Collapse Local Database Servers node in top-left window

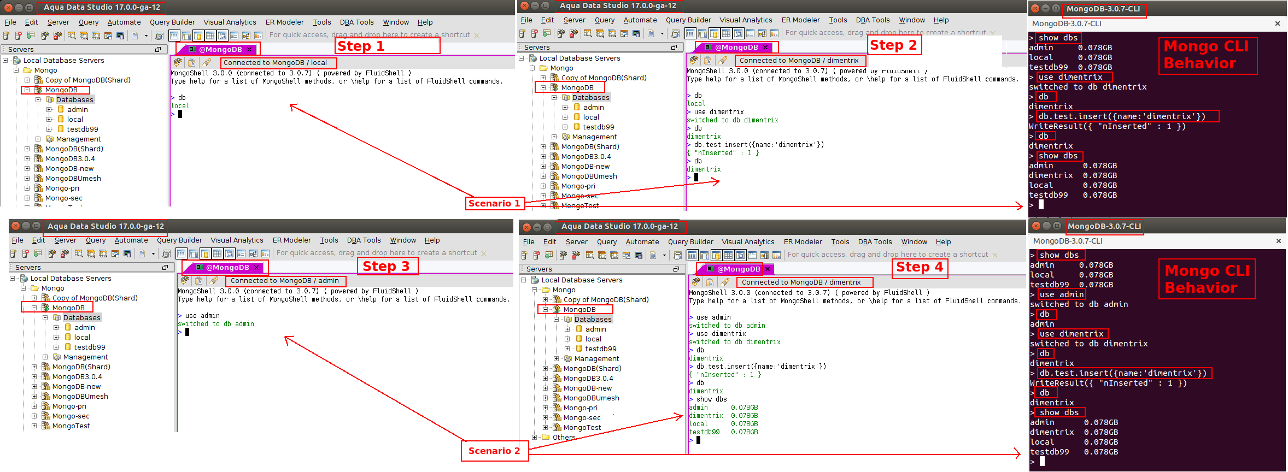[x=6, y=60]
